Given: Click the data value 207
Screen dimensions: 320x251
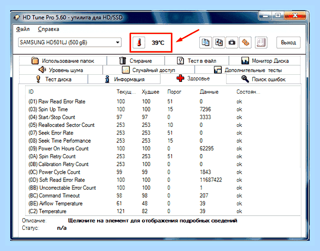Looking at the screenshot, I should click(x=204, y=195).
